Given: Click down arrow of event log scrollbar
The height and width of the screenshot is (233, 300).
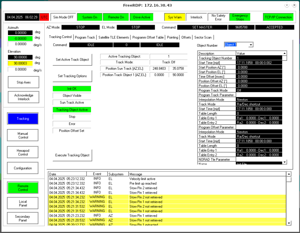Looking at the screenshot, I should click(289, 223).
